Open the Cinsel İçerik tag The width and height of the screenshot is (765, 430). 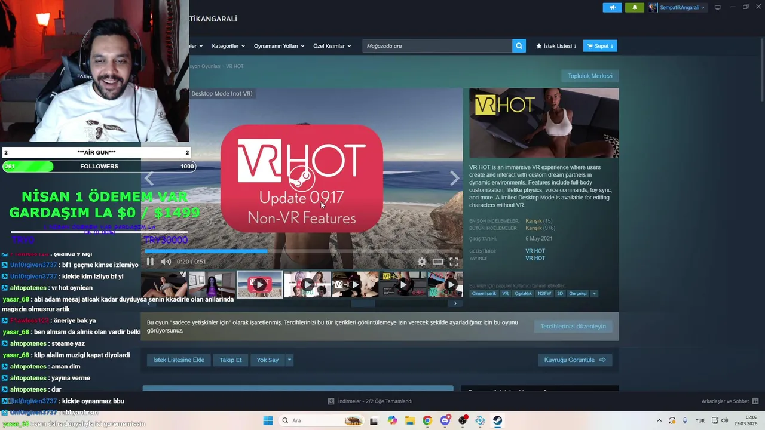tap(484, 294)
